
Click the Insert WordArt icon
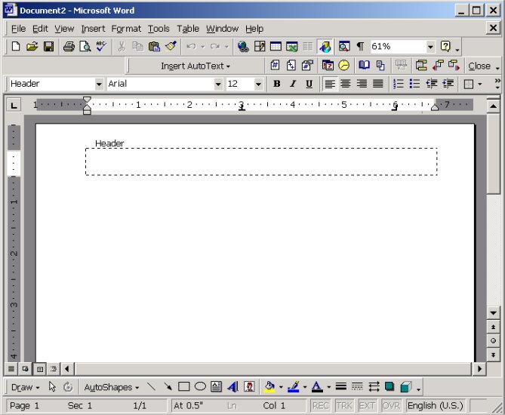(232, 387)
